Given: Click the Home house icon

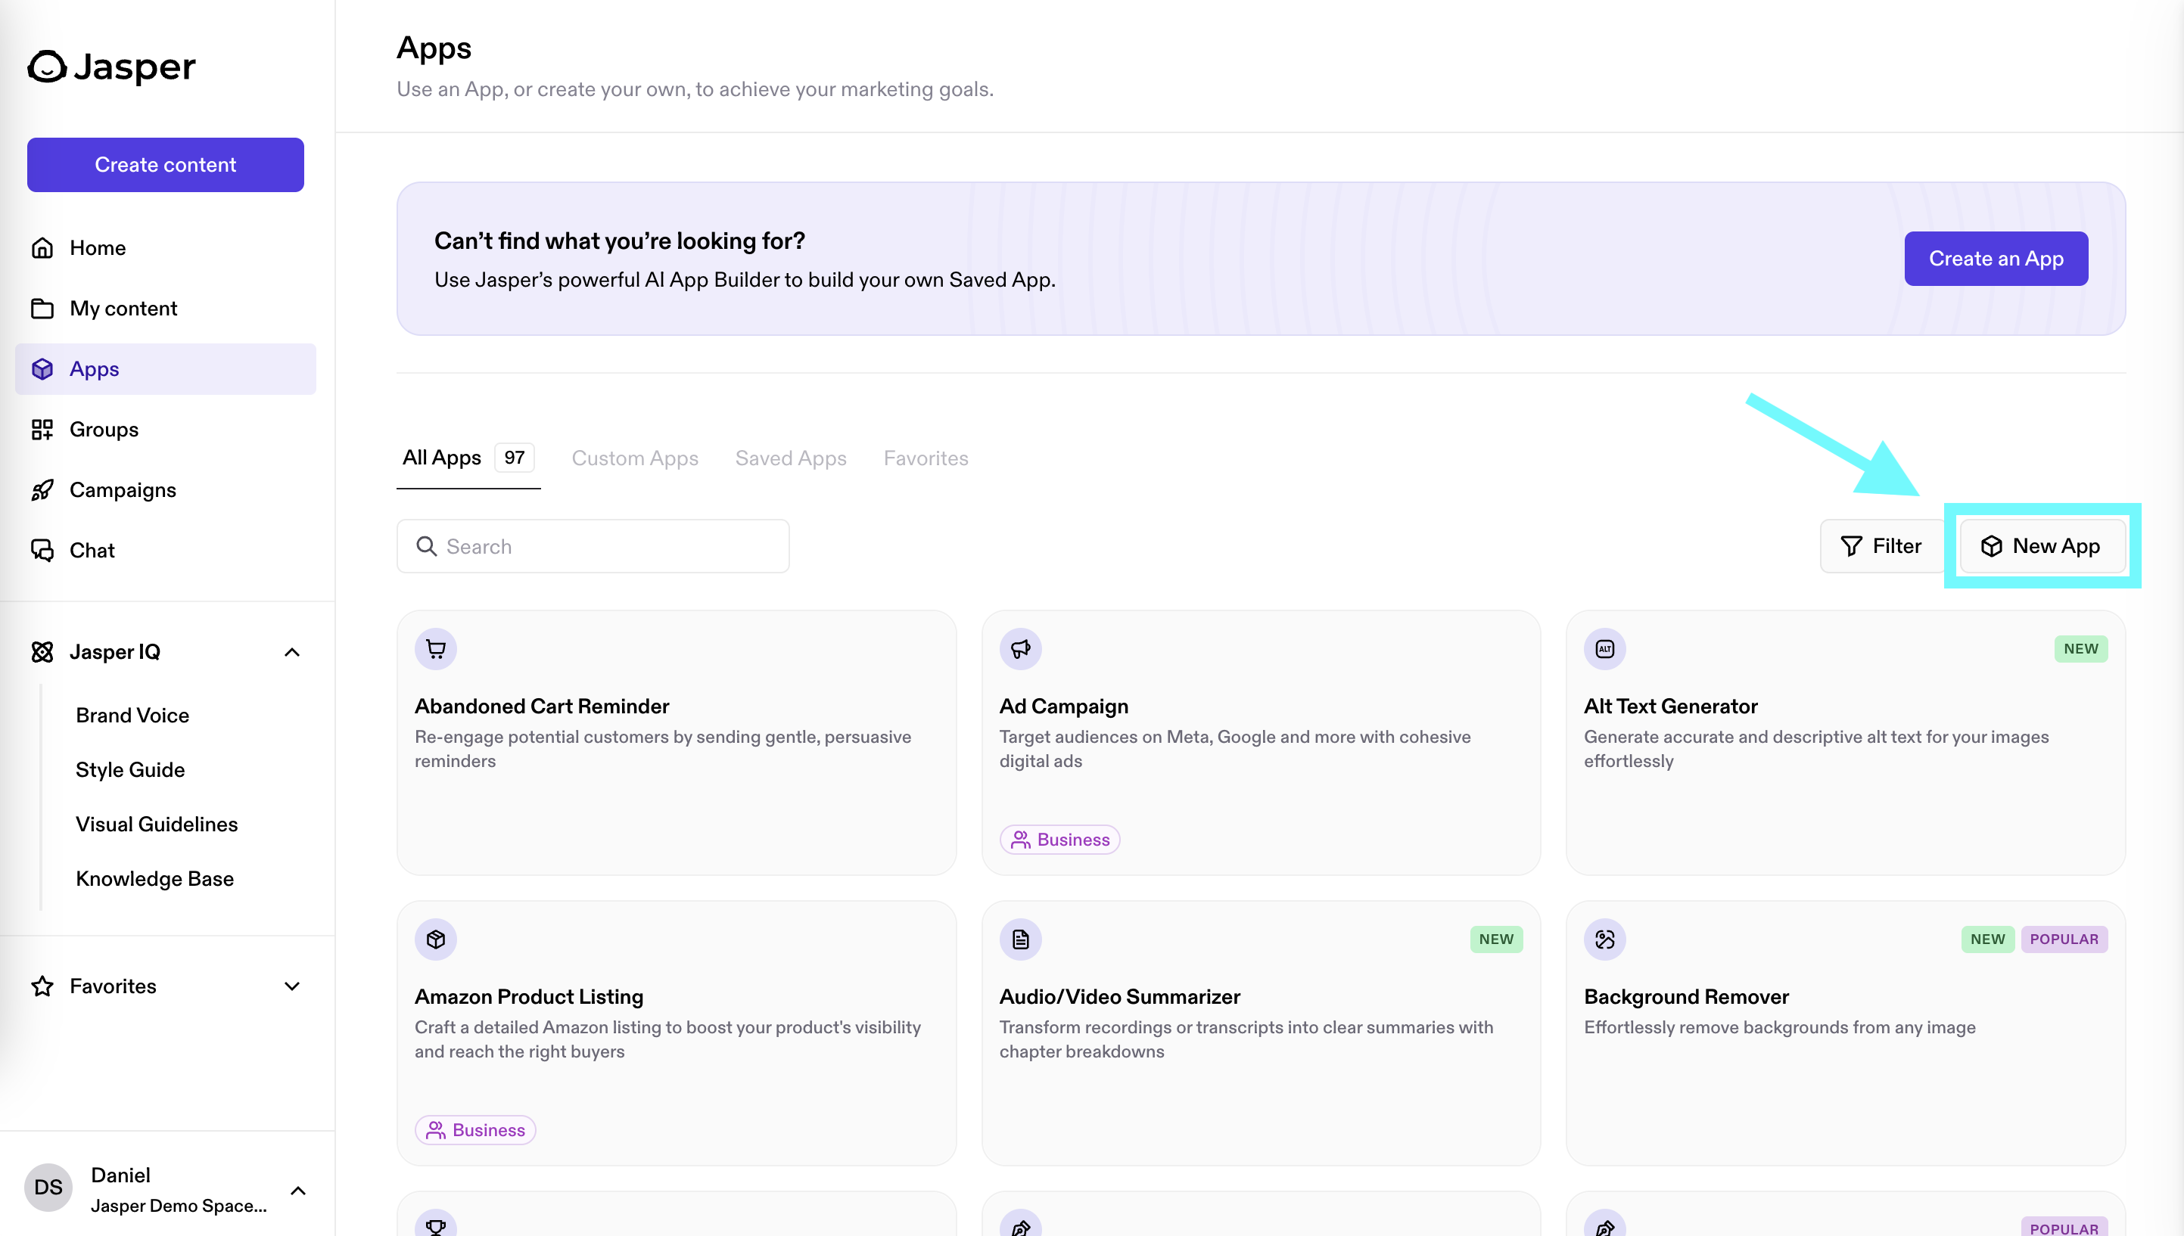Looking at the screenshot, I should coord(42,248).
